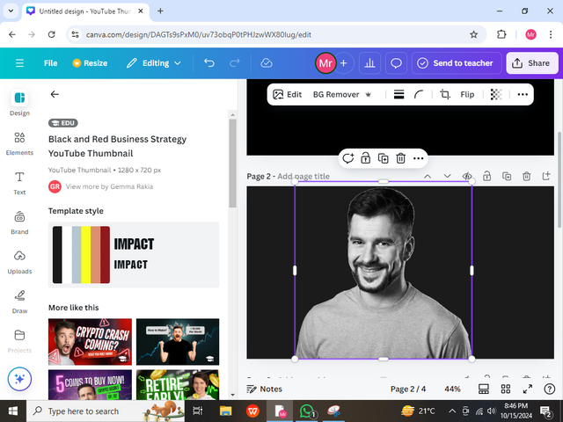Click the template panel scrollbar

point(232,164)
